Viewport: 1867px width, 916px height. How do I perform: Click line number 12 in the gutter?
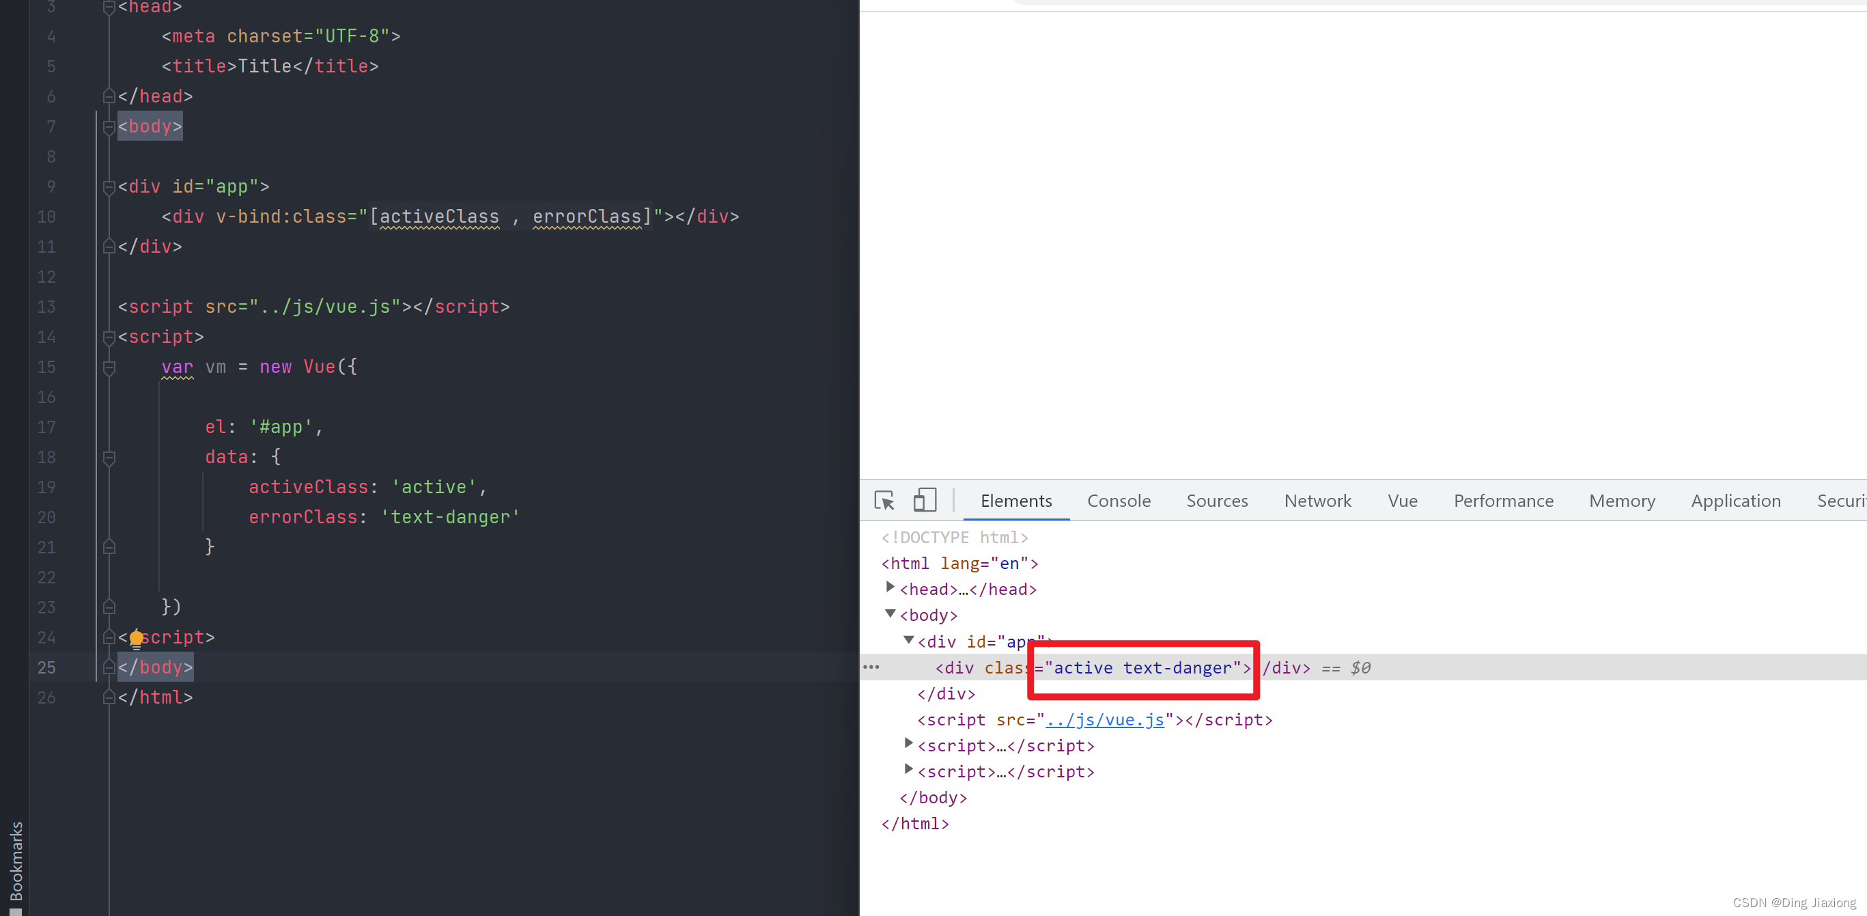pyautogui.click(x=46, y=277)
